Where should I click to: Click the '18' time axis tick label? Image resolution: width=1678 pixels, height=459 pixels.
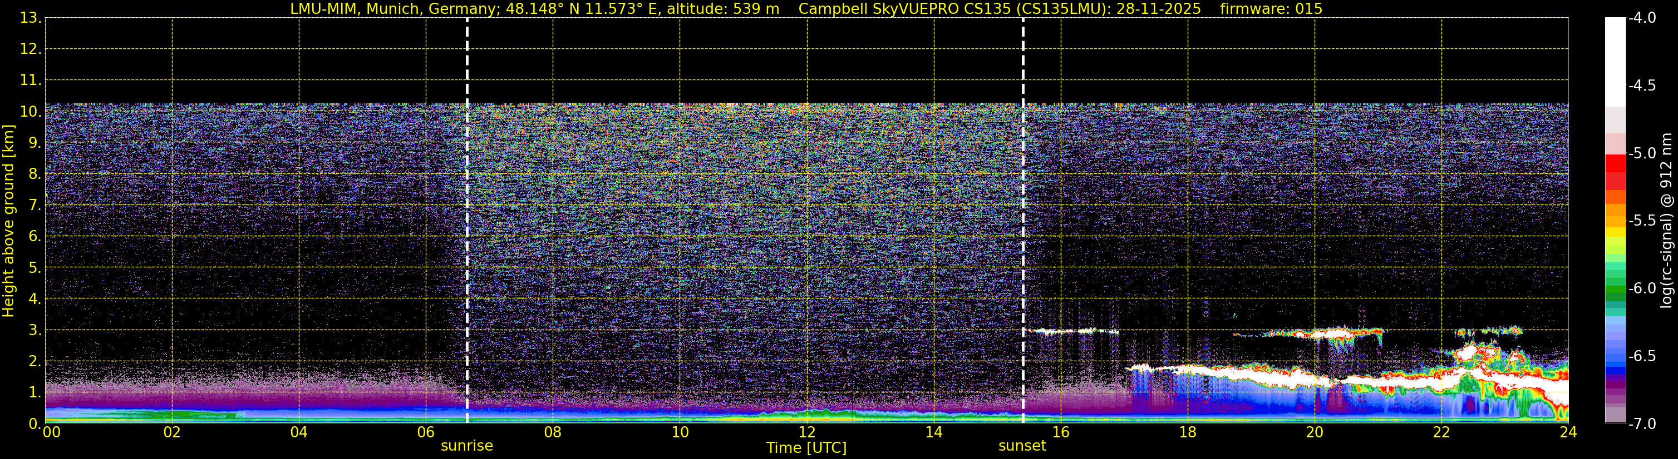click(1188, 432)
